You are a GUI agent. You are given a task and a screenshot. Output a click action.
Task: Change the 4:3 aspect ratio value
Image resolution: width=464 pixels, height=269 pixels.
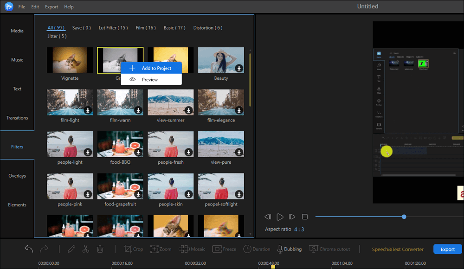click(x=299, y=229)
